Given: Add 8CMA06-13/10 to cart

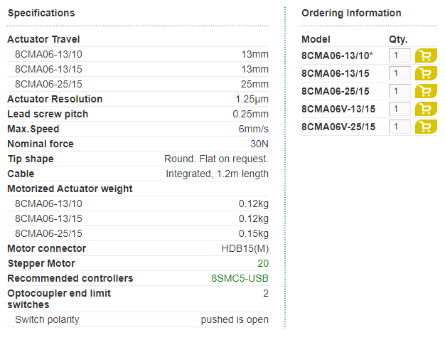Looking at the screenshot, I should click(426, 55).
